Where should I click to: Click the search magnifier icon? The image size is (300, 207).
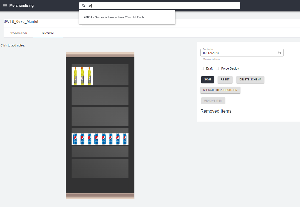click(83, 6)
